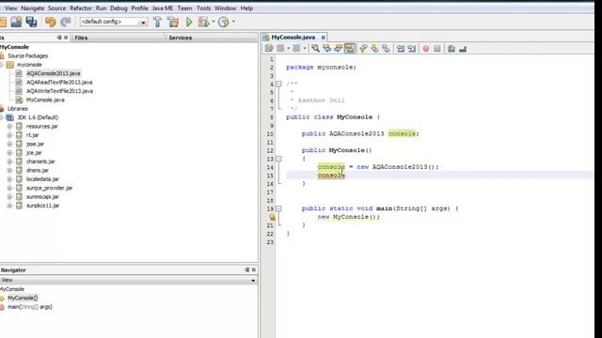602x338 pixels.
Task: Open the Run menu
Action: point(101,8)
